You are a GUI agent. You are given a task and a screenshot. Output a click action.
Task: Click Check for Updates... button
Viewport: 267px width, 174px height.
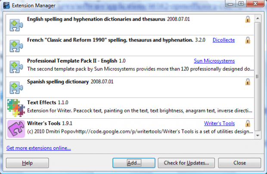coord(186,163)
